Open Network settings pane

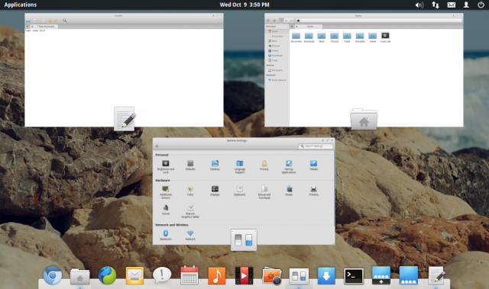tap(190, 235)
